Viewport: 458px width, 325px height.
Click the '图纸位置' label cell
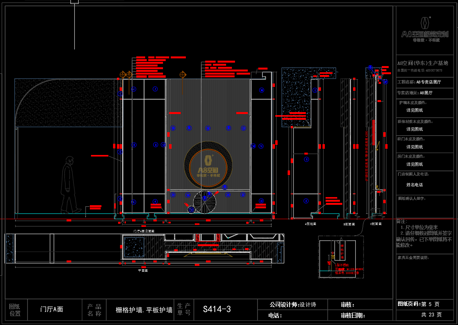(15, 310)
